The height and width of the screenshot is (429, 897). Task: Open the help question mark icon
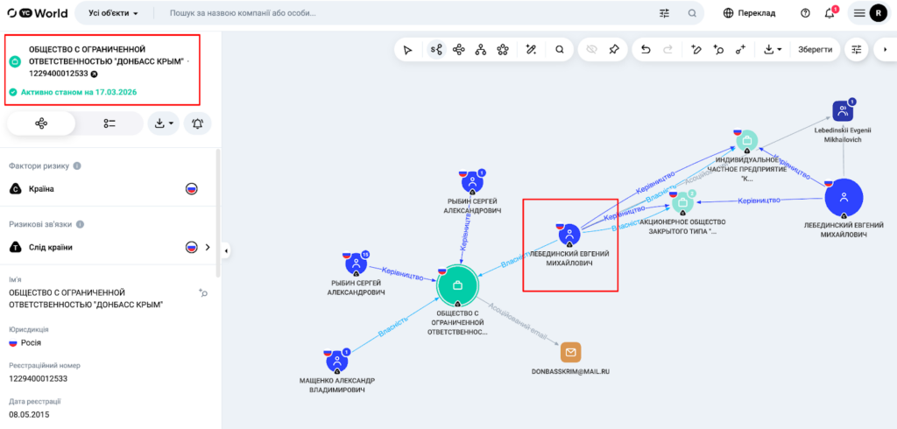pyautogui.click(x=805, y=13)
